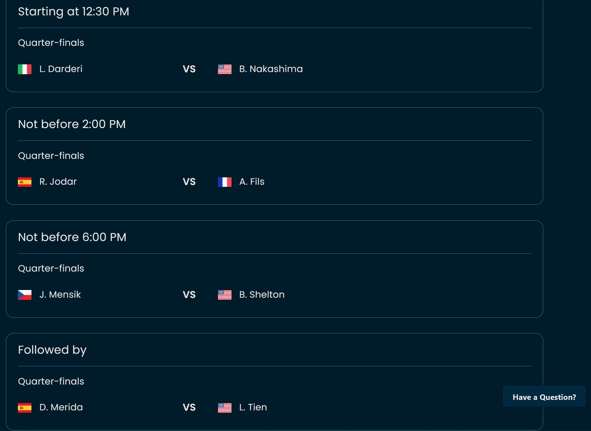Click the Starting at 12:30 PM heading
This screenshot has height=431, width=591.
click(x=74, y=11)
